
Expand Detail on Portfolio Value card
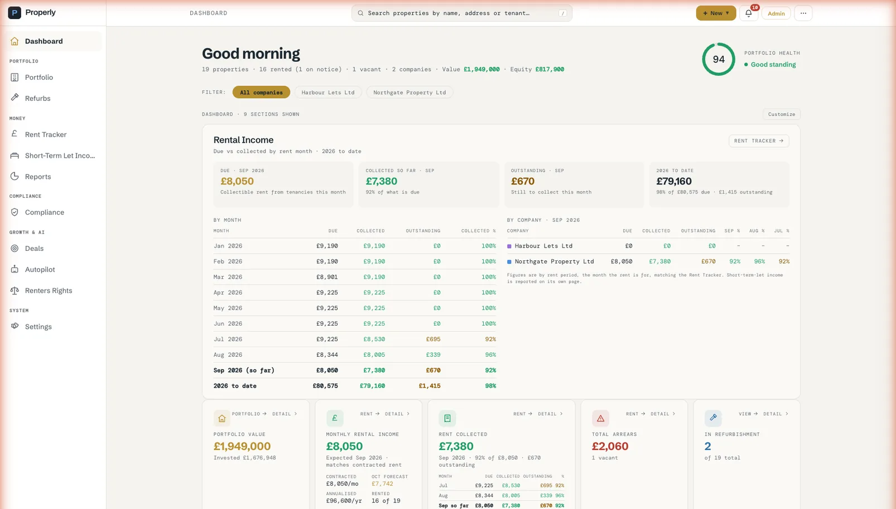coord(285,414)
